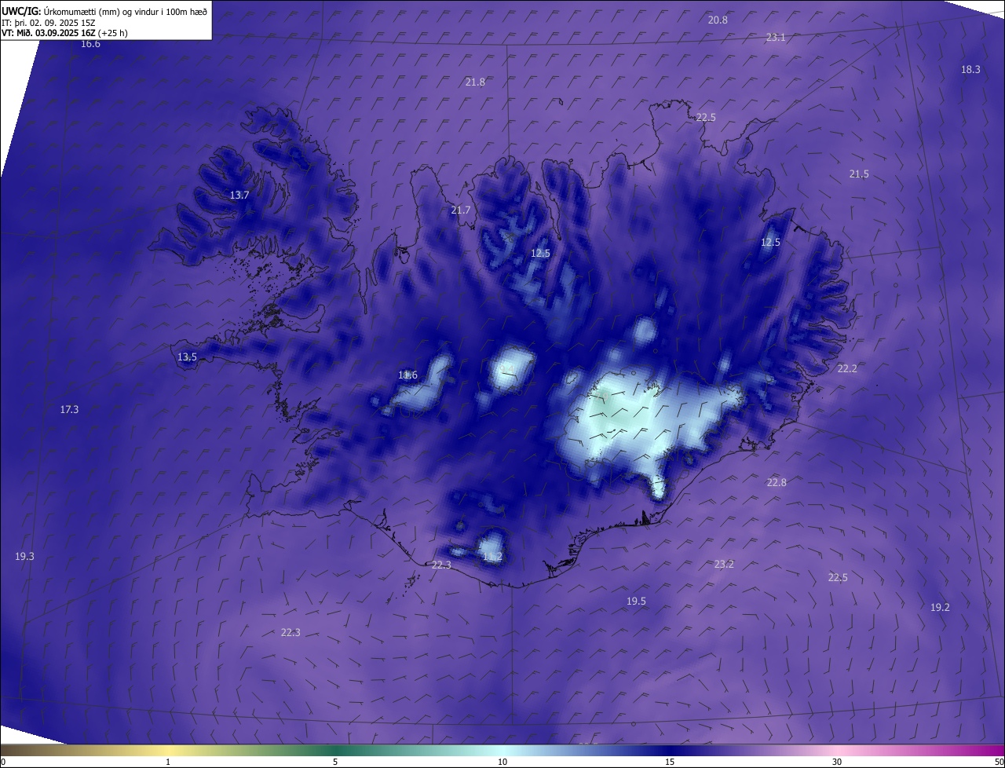Select the 20.8 value label
The height and width of the screenshot is (768, 1005).
pyautogui.click(x=718, y=20)
